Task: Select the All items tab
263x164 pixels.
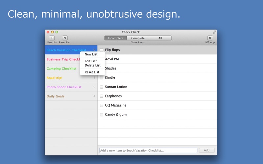Action: coord(160,38)
